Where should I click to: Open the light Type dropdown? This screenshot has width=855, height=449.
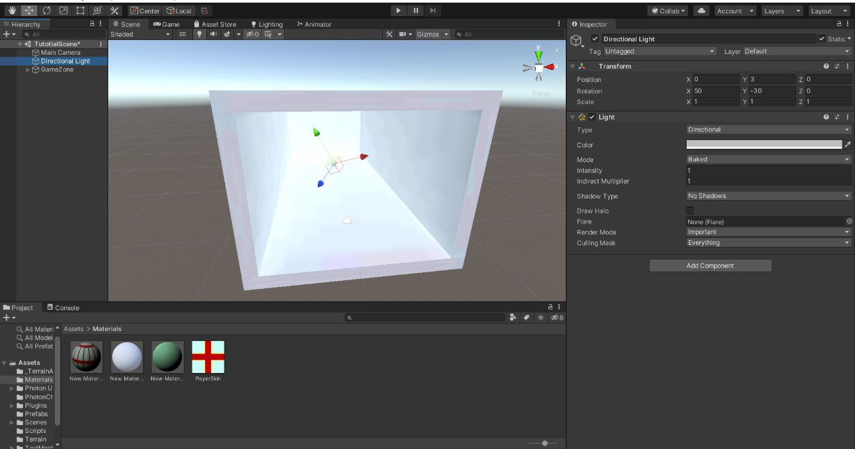click(769, 129)
